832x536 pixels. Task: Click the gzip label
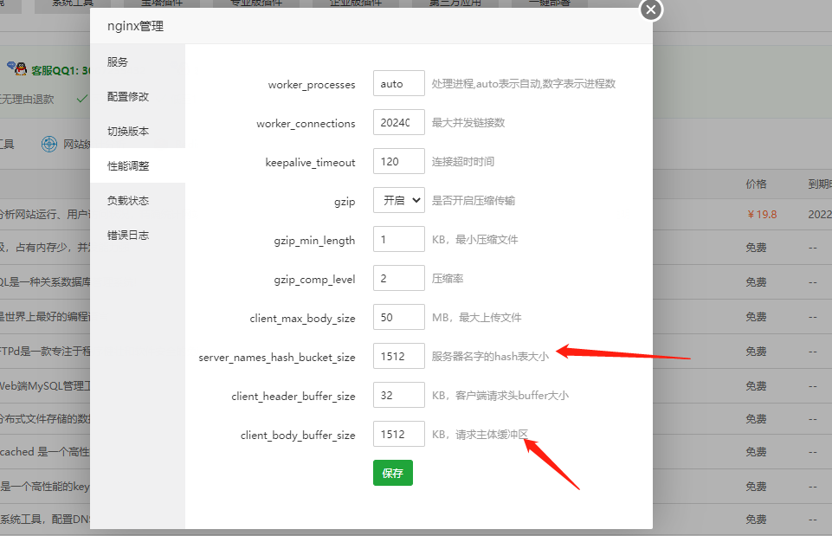coord(345,203)
